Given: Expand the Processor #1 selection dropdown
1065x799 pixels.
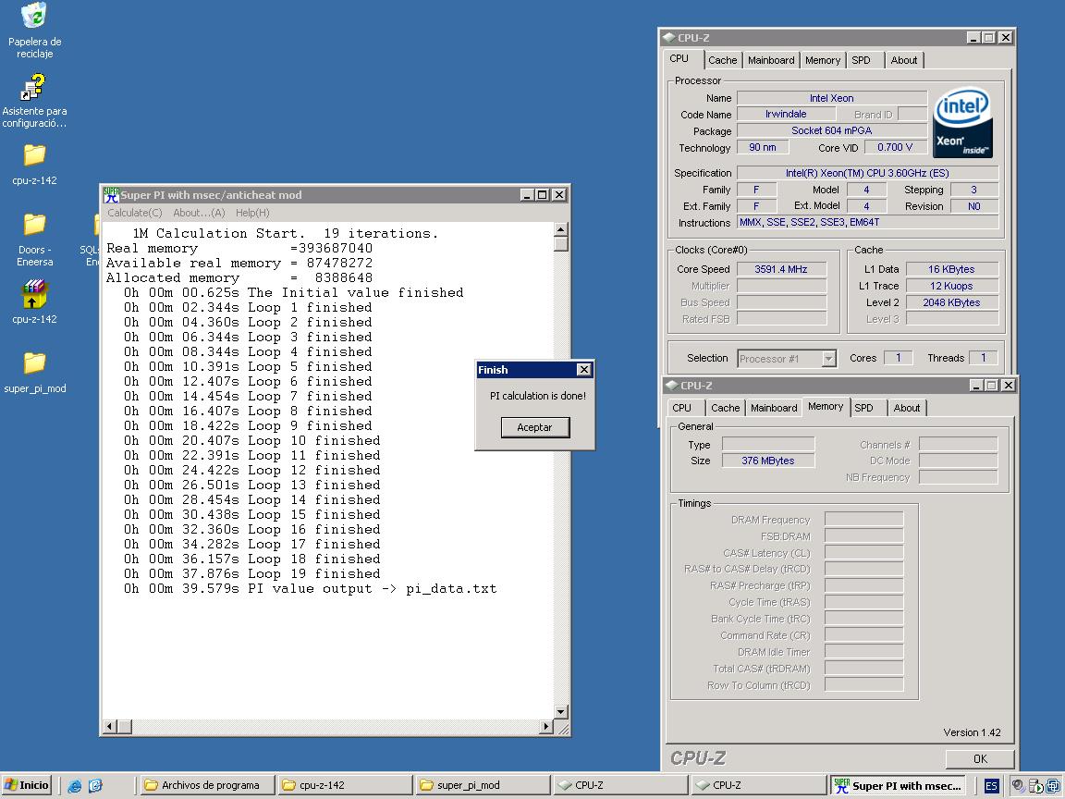Looking at the screenshot, I should pos(828,358).
